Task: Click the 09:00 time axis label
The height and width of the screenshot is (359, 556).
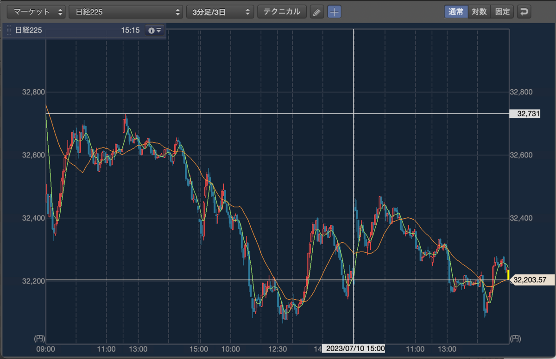Action: point(46,348)
